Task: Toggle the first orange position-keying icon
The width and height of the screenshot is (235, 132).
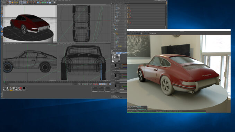Action: pos(100,84)
